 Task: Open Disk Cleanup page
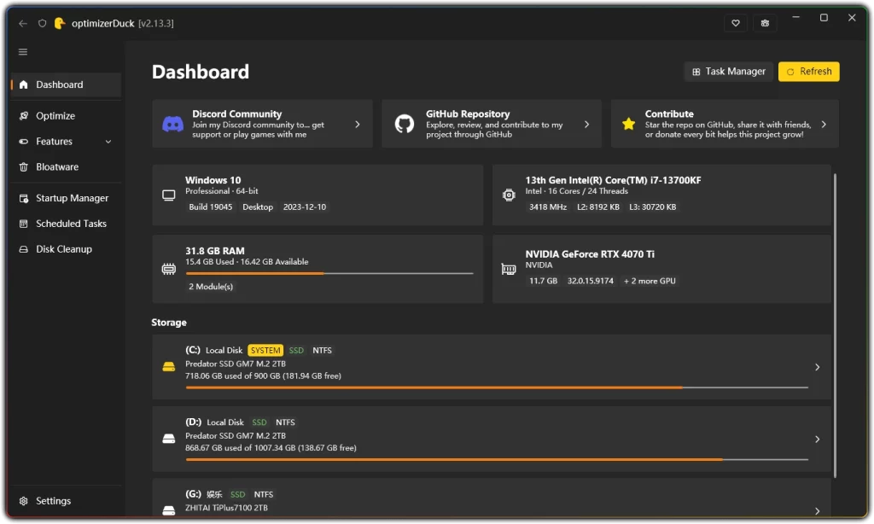(66, 250)
